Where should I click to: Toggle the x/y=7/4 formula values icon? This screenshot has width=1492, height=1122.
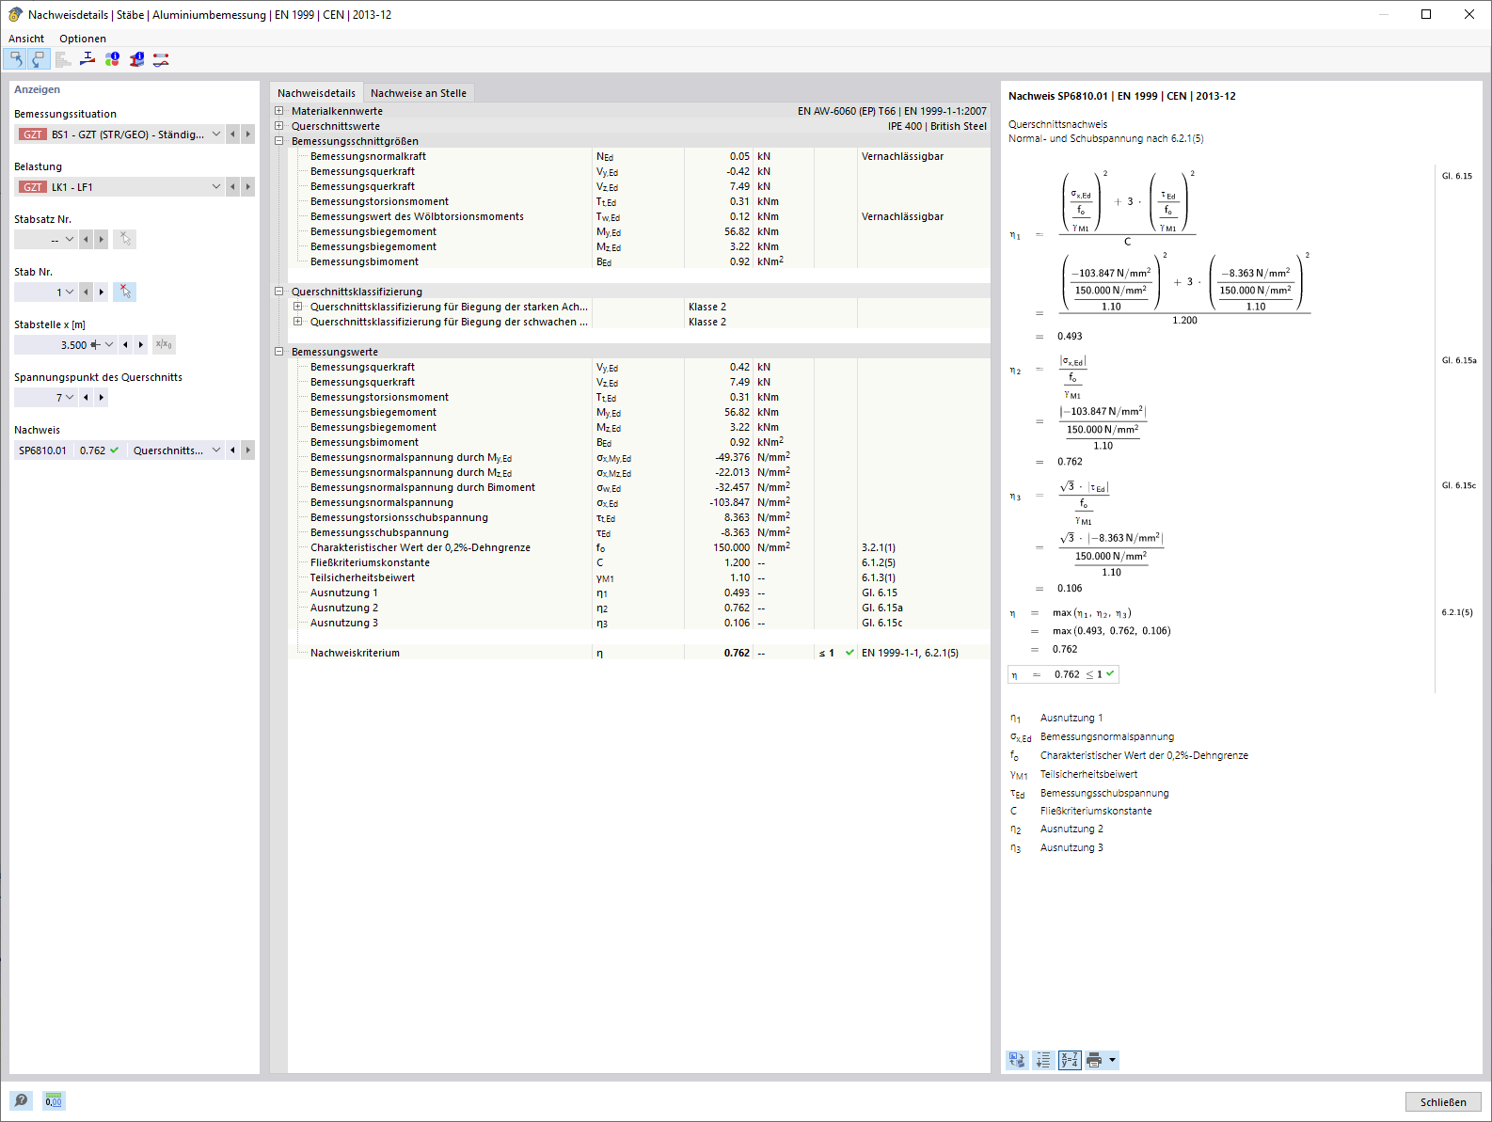[x=1070, y=1061]
